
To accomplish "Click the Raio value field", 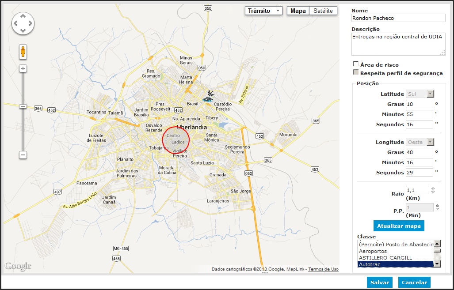I will coord(417,190).
